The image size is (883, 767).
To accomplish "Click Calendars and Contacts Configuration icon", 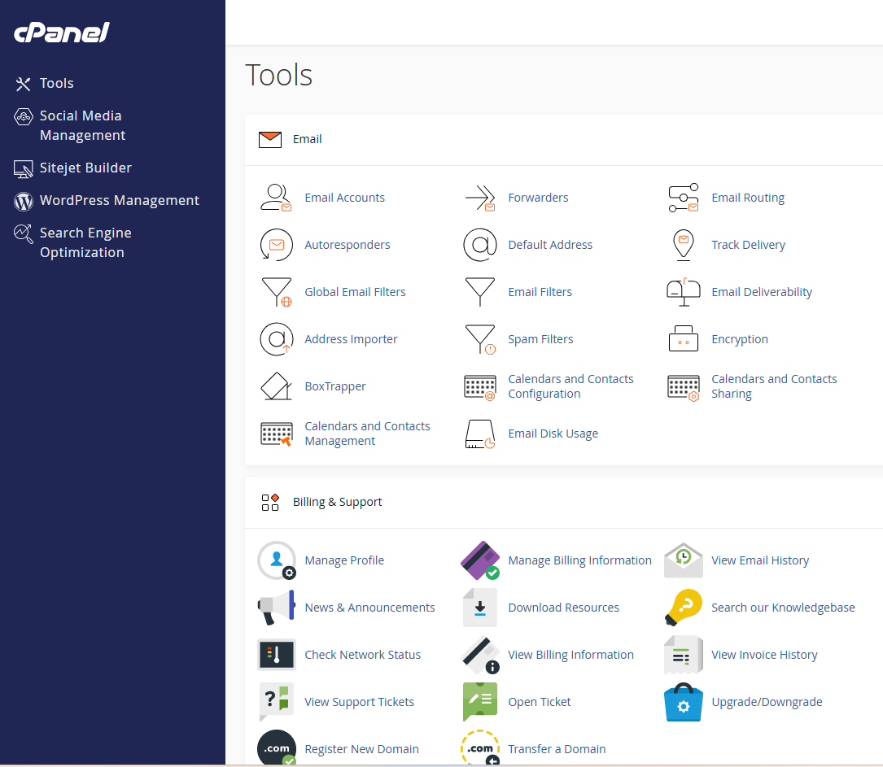I will pyautogui.click(x=480, y=387).
